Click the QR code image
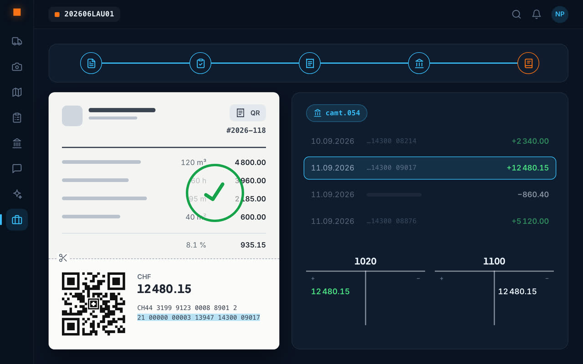Screen dimensions: 583x364 point(93,304)
